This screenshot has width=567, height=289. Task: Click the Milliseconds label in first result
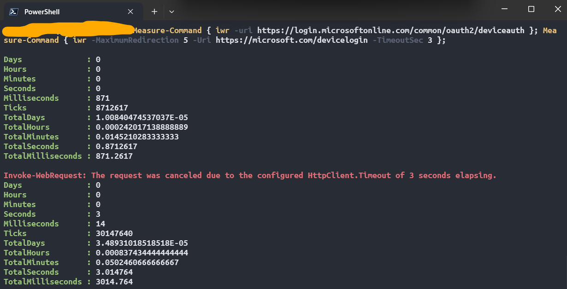click(x=31, y=98)
